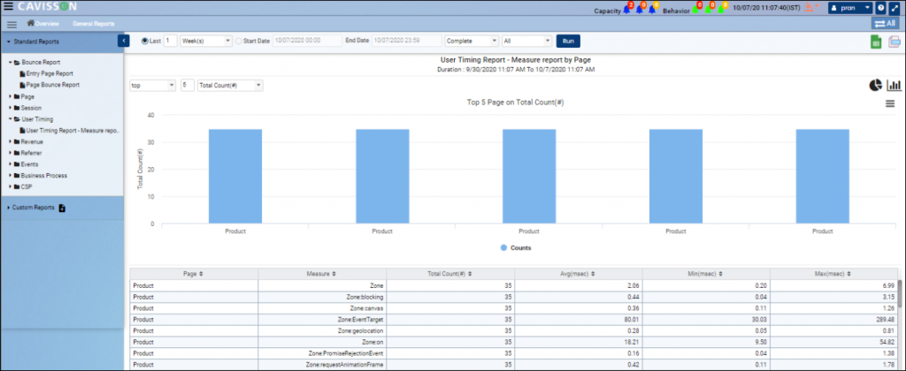Export report to Excel spreadsheet
906x371 pixels.
(x=875, y=42)
